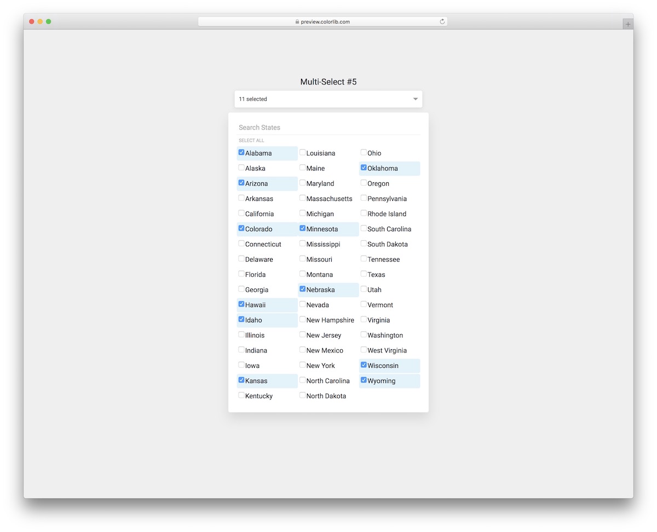
Task: Uncheck Wisconsin
Action: [x=364, y=365]
